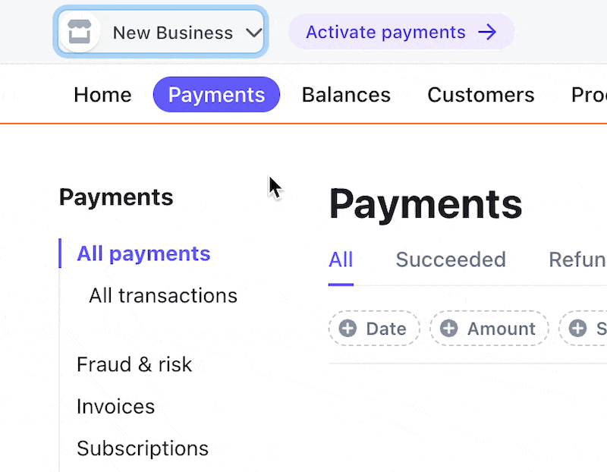Click the arrow in Activate payments

pos(487,32)
